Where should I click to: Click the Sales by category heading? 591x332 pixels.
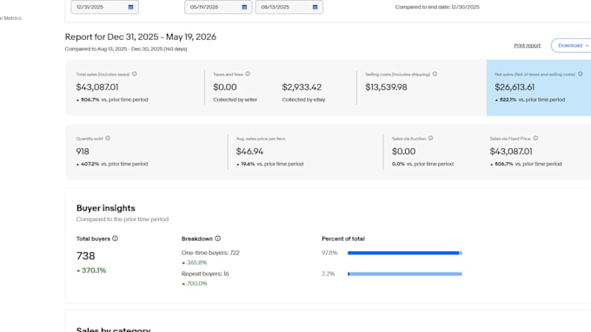tap(114, 329)
